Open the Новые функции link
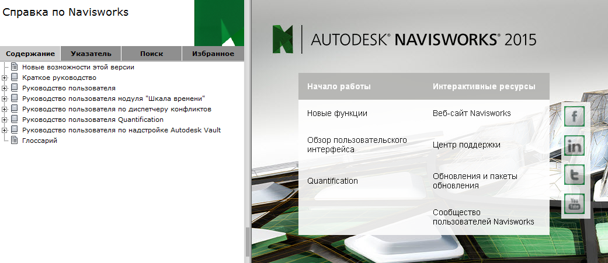This screenshot has height=263, width=608. [x=337, y=114]
